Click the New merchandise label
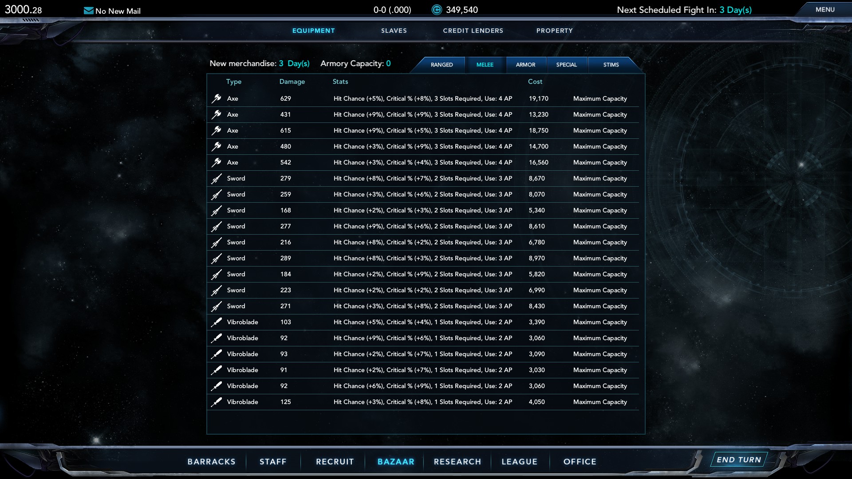Image resolution: width=852 pixels, height=479 pixels. click(x=243, y=63)
